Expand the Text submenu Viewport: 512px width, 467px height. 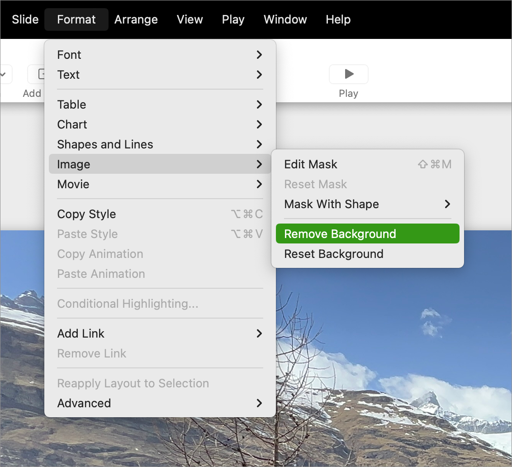160,75
